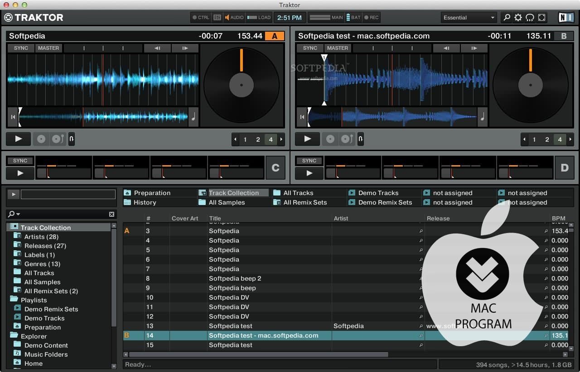Image resolution: width=580 pixels, height=372 pixels.
Task: Increase loop size arrow on Deck B
Action: [570, 139]
